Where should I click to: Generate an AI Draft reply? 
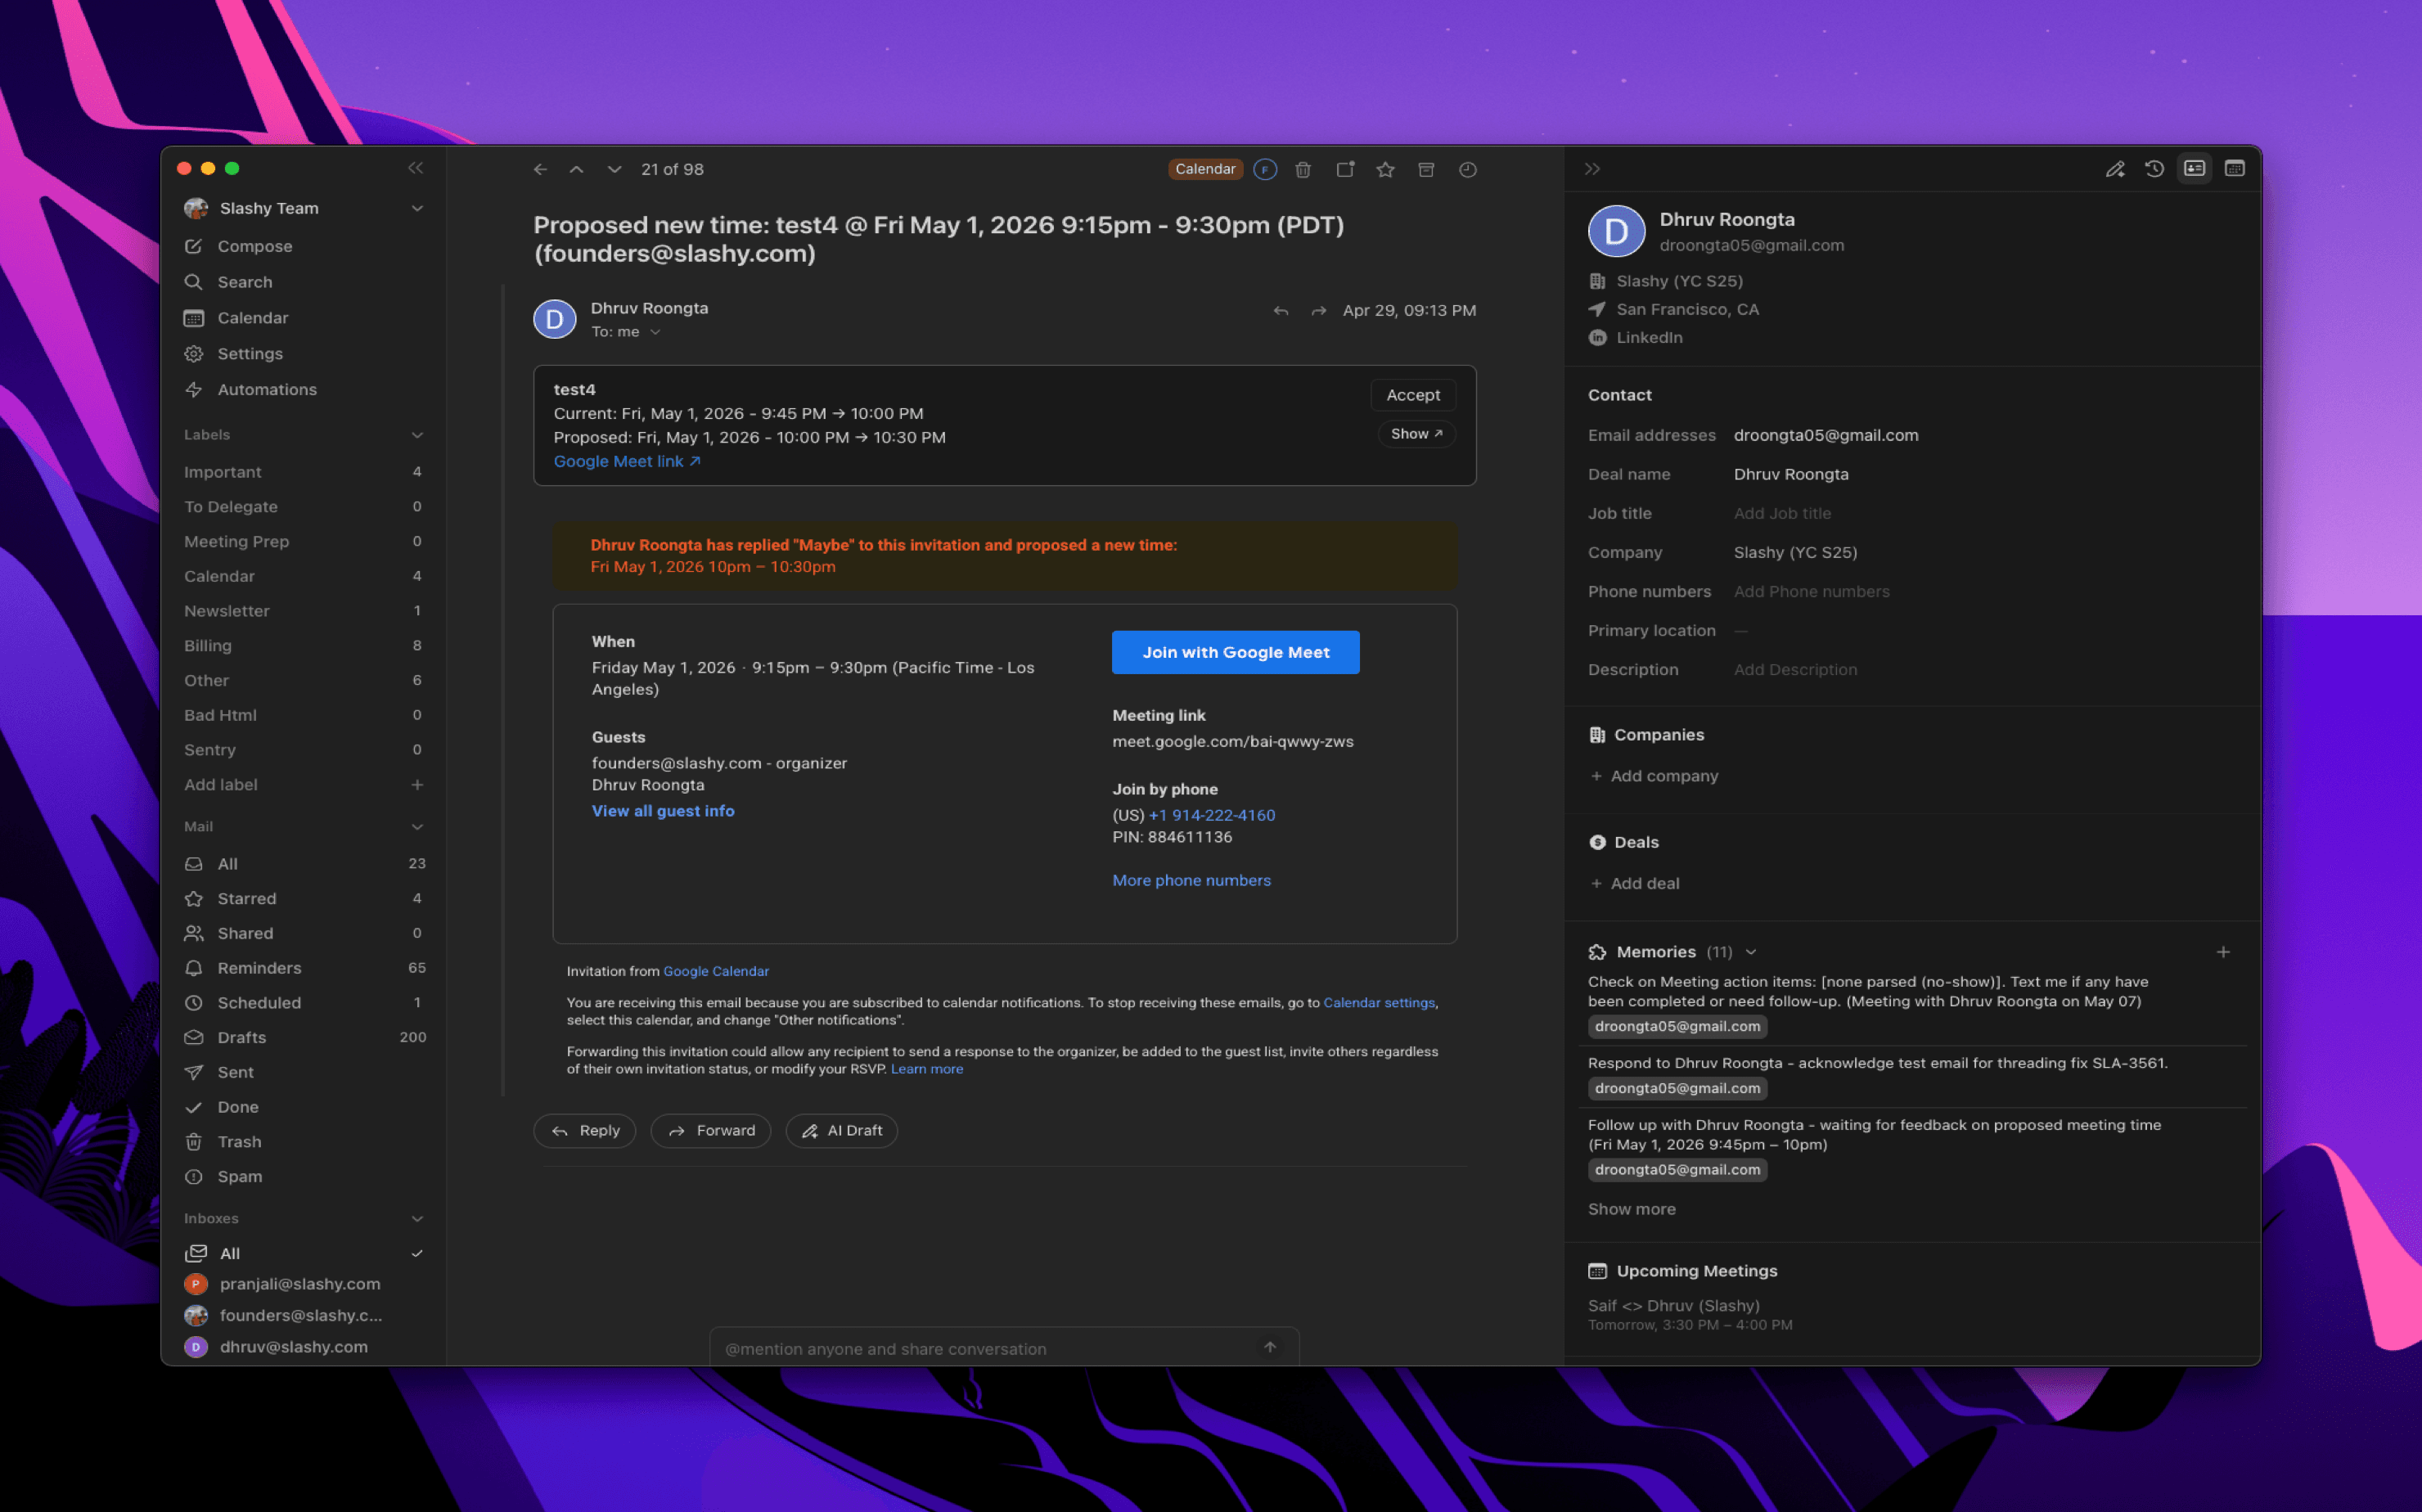coord(842,1131)
